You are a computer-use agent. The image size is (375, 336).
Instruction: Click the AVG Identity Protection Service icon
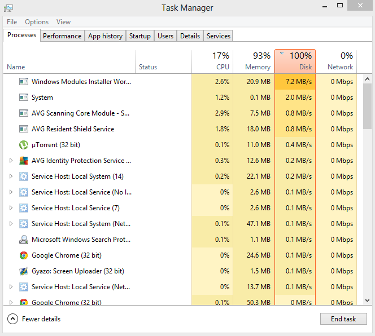(24, 161)
